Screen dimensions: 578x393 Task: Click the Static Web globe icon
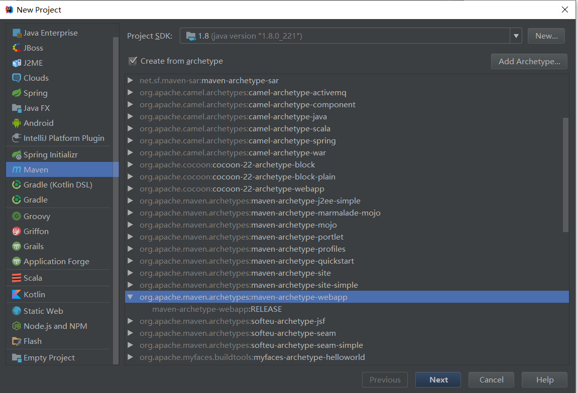point(17,311)
